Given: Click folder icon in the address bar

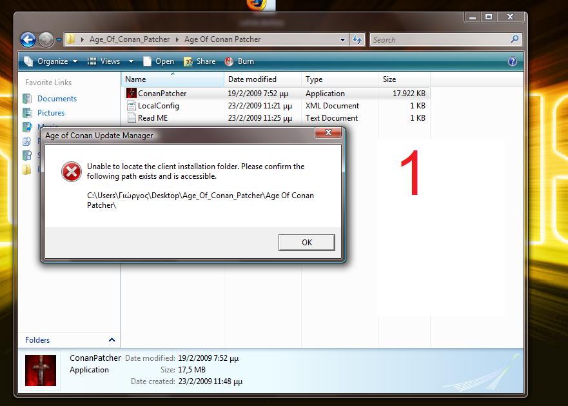Looking at the screenshot, I should pos(71,39).
